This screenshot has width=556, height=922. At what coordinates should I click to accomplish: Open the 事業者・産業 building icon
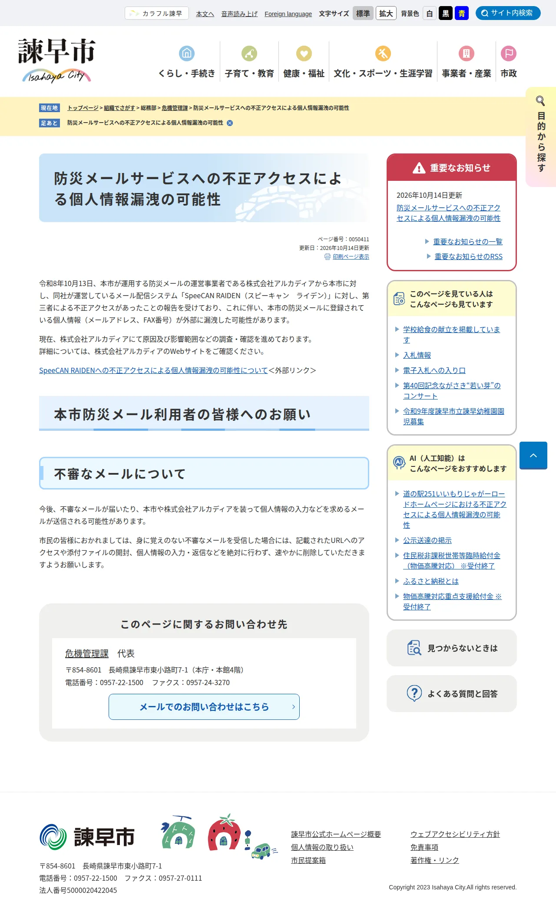(x=467, y=53)
